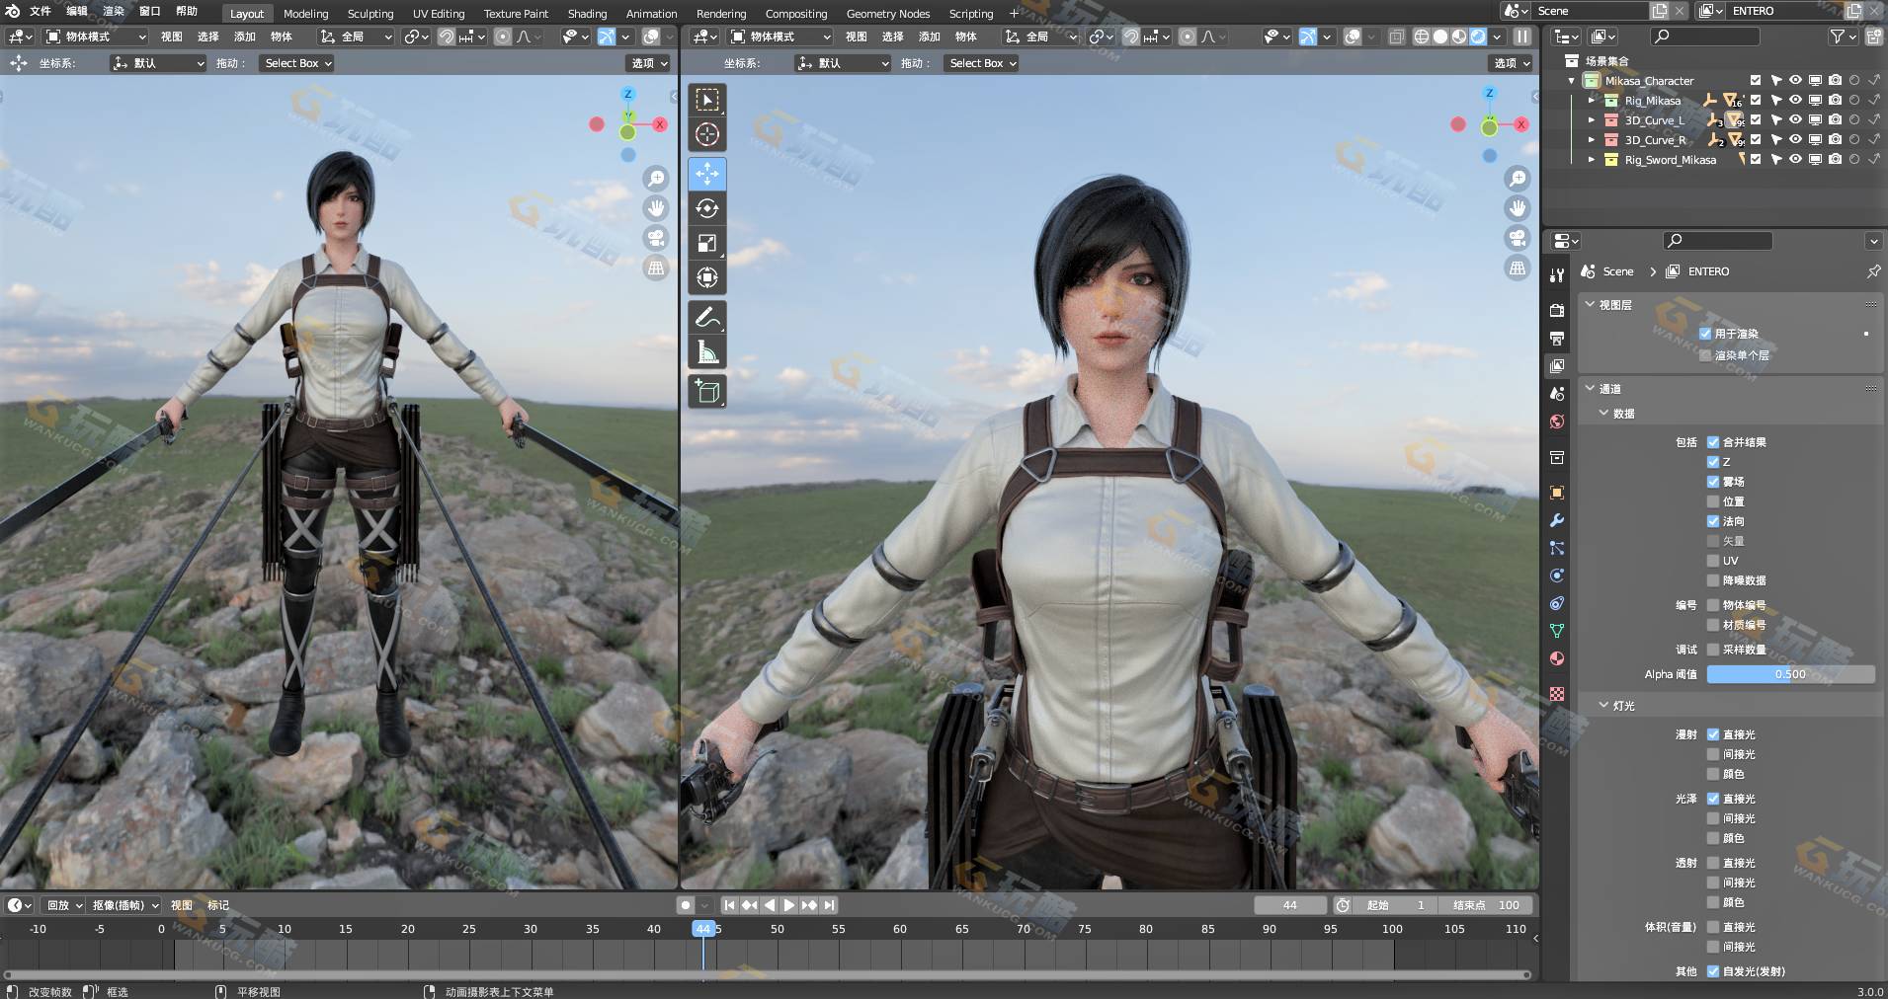Open Texture properties checker tab

pos(1557,694)
